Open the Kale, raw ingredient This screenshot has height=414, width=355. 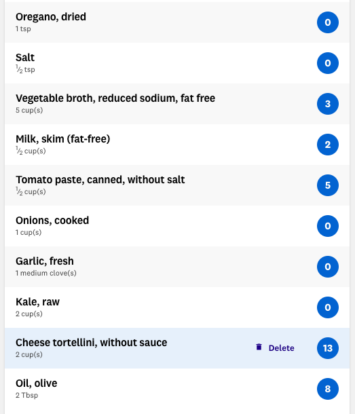point(177,307)
